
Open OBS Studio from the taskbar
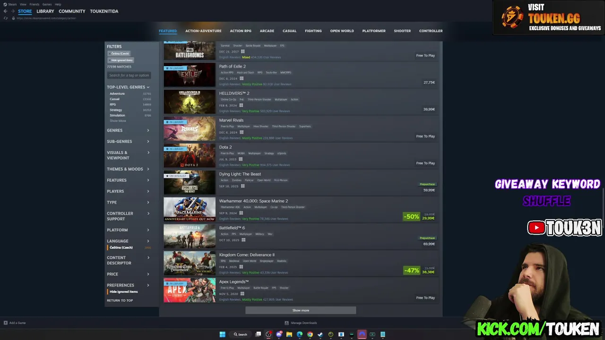pos(268,334)
